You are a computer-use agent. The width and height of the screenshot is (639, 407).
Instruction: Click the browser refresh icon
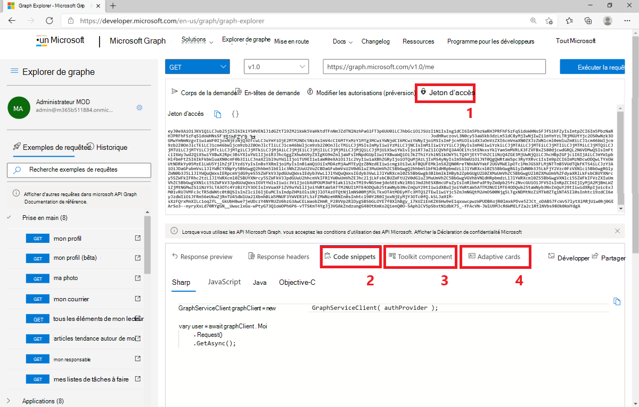pyautogui.click(x=49, y=20)
